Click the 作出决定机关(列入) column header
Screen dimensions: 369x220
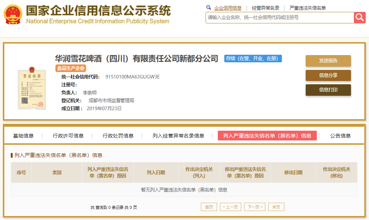click(199, 172)
